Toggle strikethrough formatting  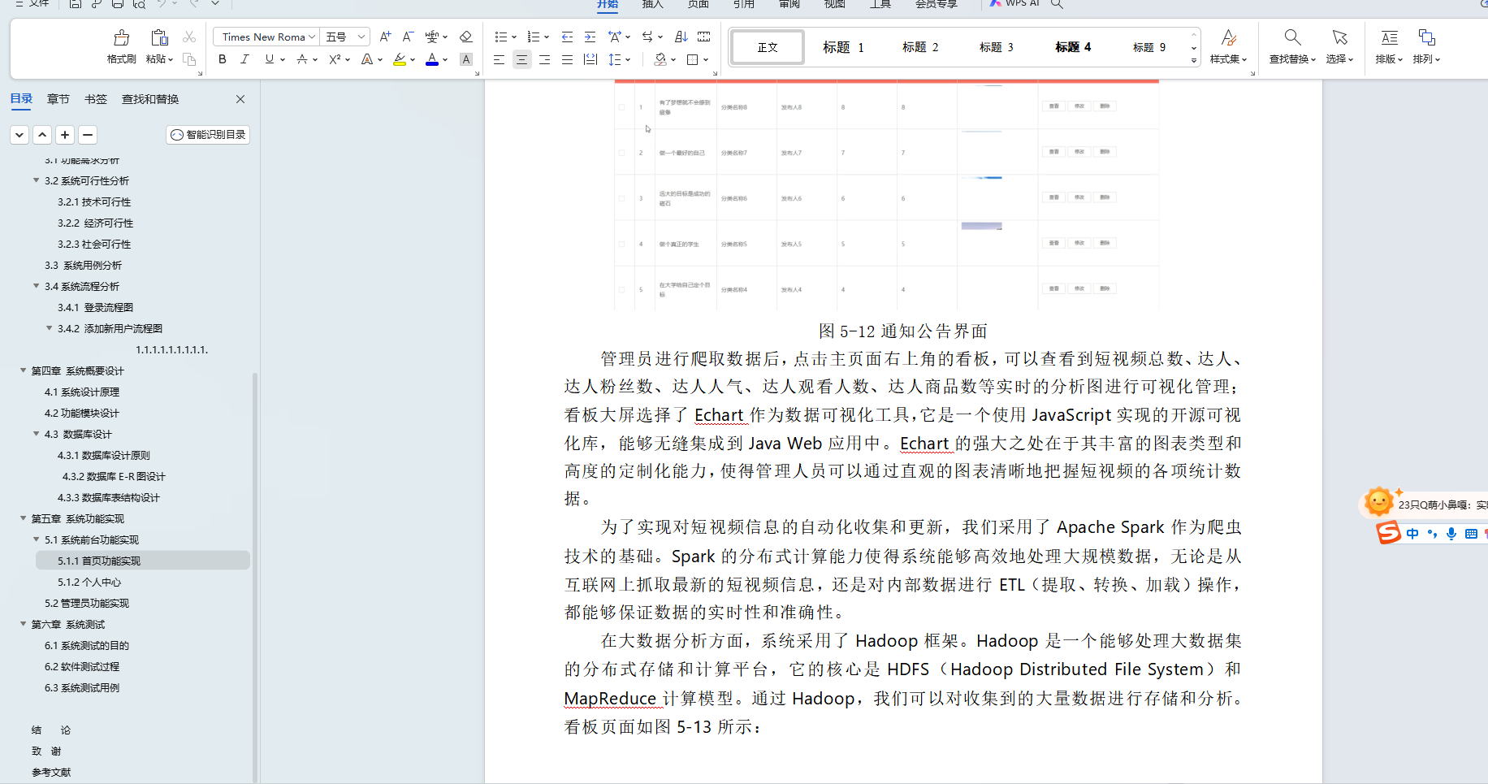pyautogui.click(x=302, y=59)
